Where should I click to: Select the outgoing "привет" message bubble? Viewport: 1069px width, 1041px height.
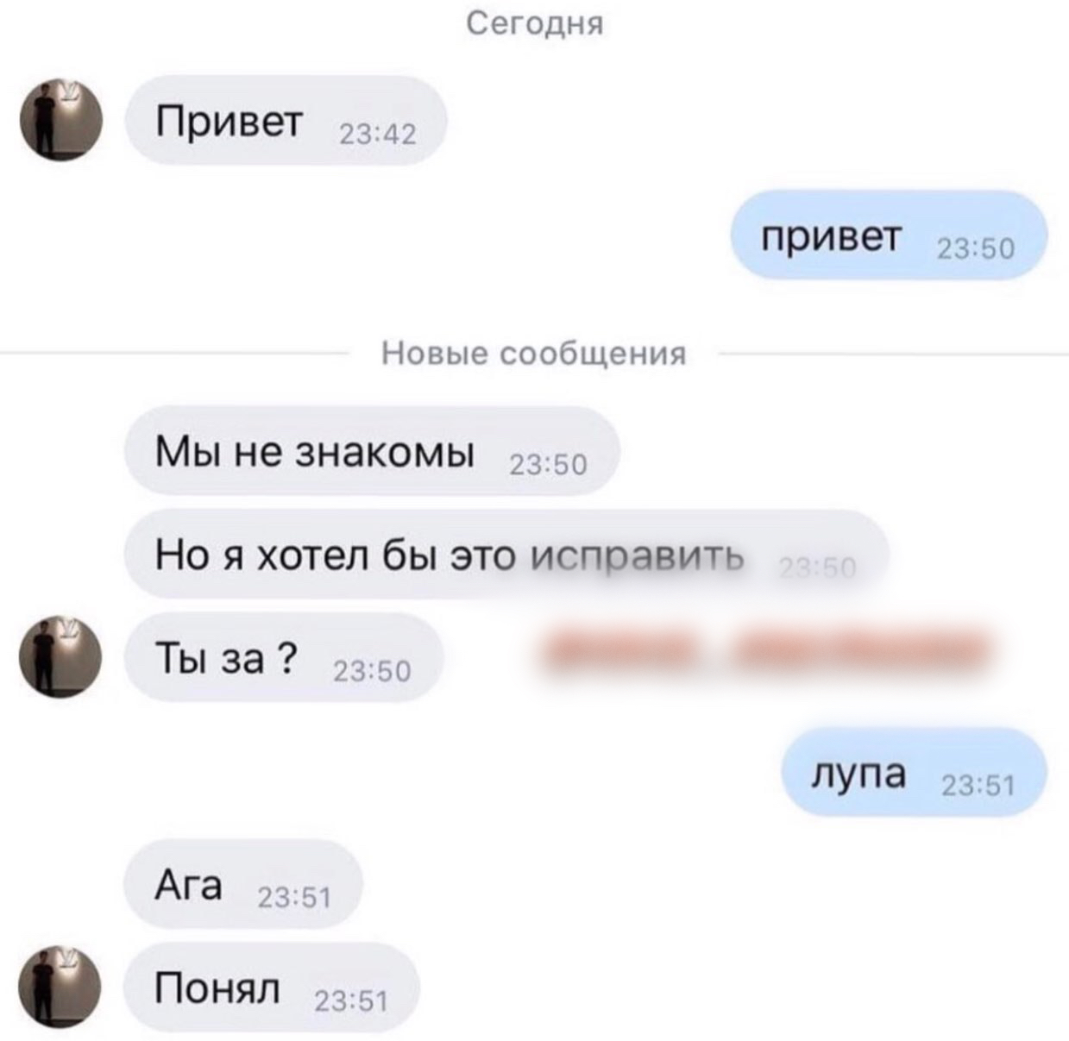click(889, 235)
